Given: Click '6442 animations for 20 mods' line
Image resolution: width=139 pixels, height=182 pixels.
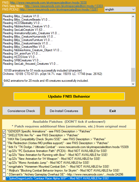Looking at the screenshot, I should (x=46, y=81).
